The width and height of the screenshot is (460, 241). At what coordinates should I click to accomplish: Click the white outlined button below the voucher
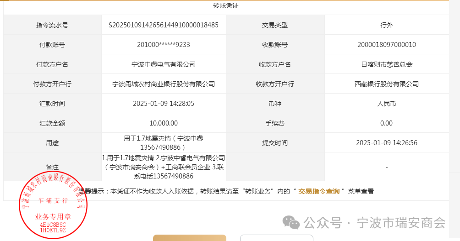pyautogui.click(x=277, y=238)
